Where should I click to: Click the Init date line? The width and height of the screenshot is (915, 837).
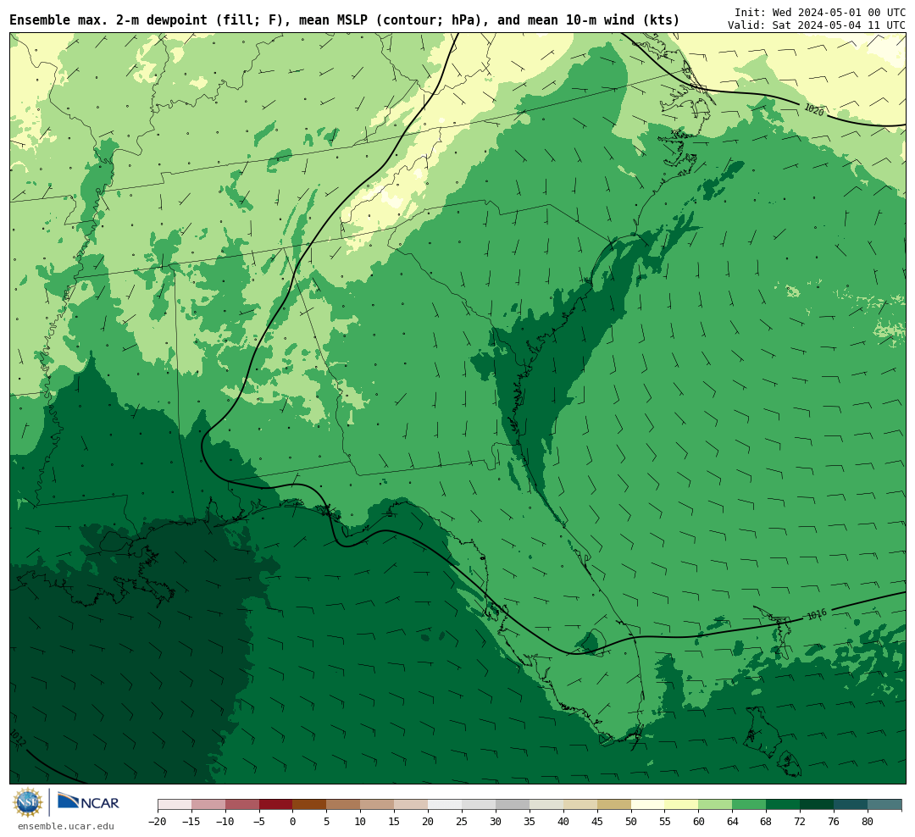(x=820, y=12)
